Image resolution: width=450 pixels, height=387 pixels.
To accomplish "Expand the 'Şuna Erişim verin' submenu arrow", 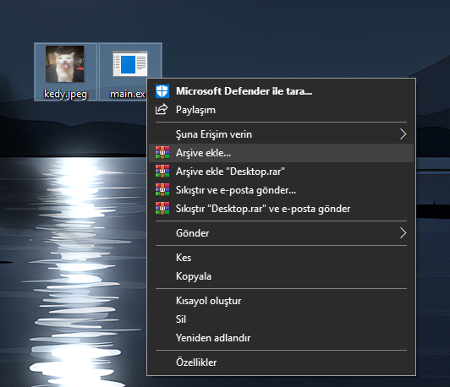I will (x=403, y=134).
